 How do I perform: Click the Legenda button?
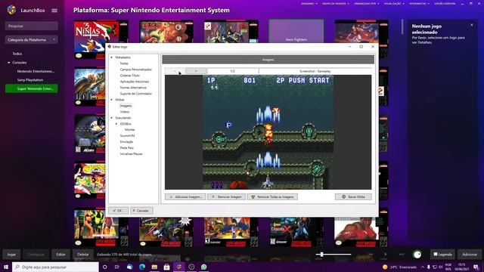442,255
